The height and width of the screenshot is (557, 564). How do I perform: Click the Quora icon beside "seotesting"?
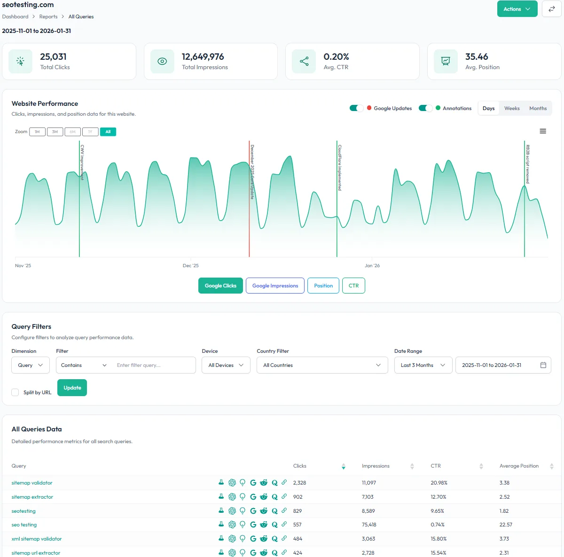tap(274, 511)
